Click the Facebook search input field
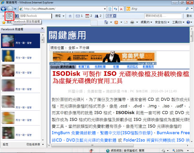194x153 pixels. pyautogui.click(x=35, y=16)
